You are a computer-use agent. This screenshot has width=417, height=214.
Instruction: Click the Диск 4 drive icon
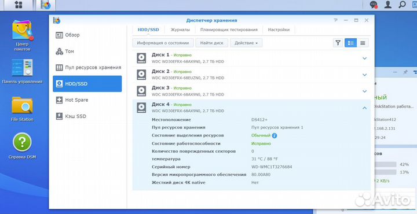tap(141, 108)
